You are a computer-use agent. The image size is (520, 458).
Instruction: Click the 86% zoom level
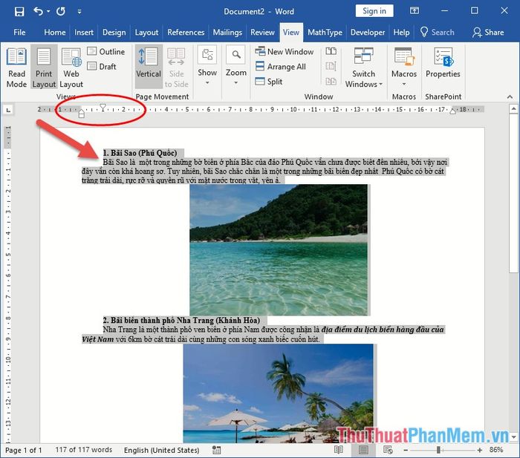[496, 450]
